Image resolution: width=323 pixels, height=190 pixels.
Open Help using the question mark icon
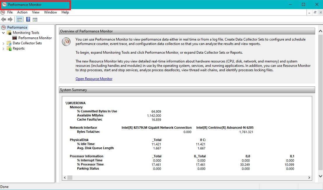28,19
